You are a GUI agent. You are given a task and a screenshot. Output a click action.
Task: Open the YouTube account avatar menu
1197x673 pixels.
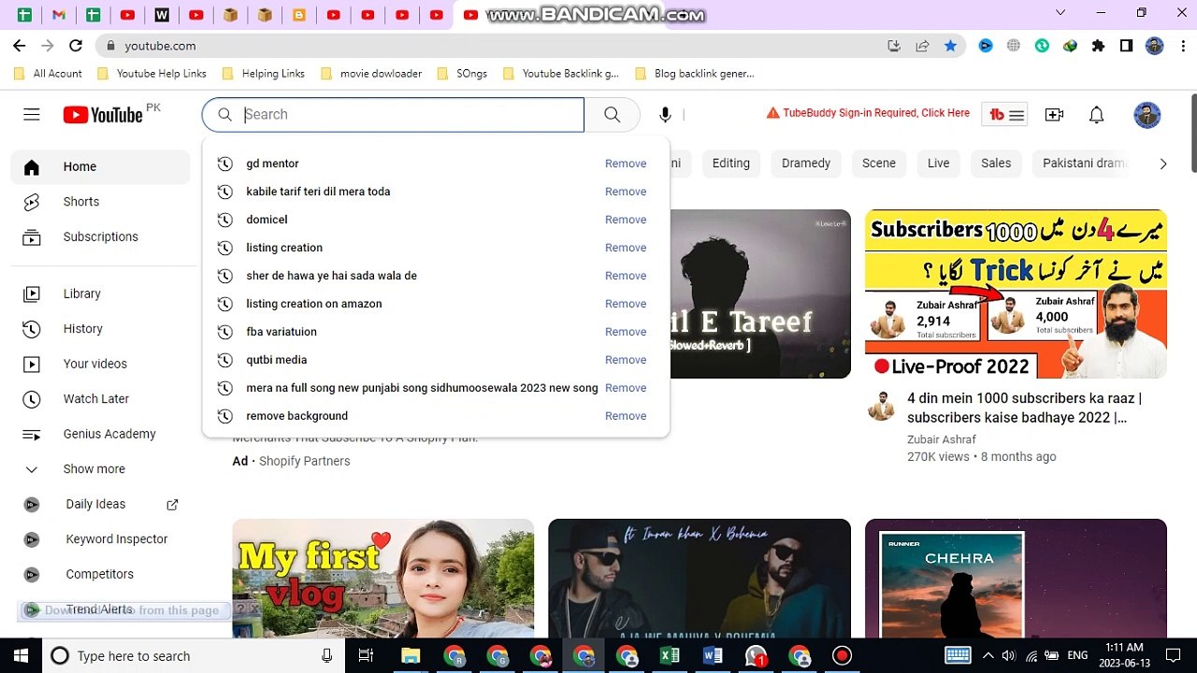(x=1147, y=115)
